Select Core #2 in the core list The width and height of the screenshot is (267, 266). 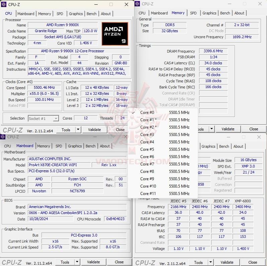pyautogui.click(x=163, y=127)
